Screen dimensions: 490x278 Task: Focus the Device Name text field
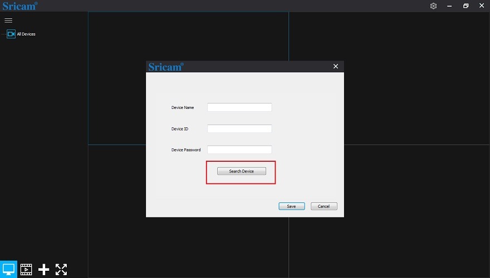click(239, 107)
